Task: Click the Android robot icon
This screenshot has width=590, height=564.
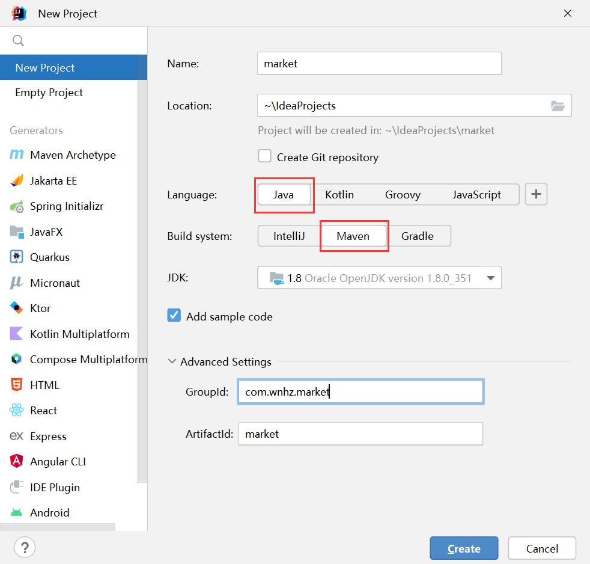Action: (17, 512)
